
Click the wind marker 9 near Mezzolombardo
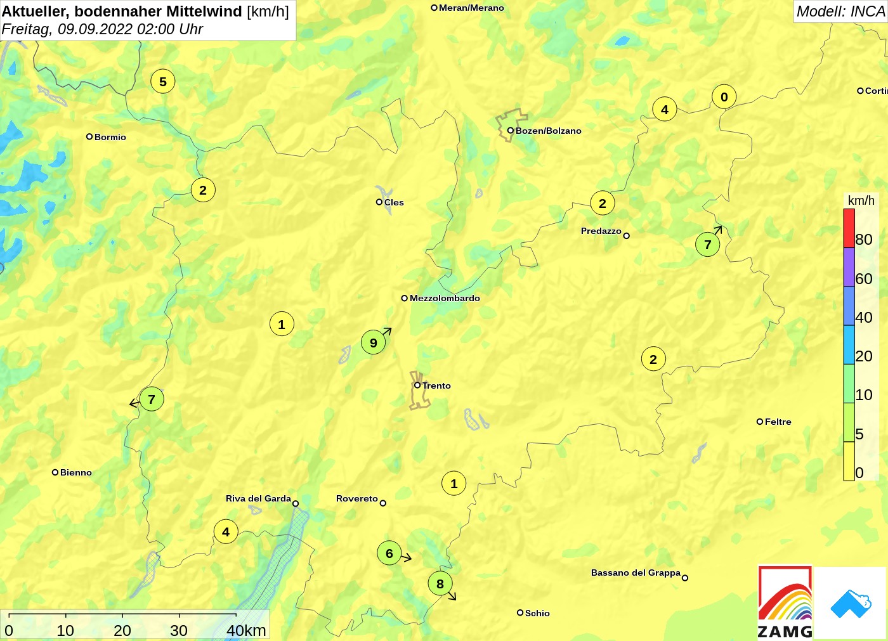pos(374,342)
